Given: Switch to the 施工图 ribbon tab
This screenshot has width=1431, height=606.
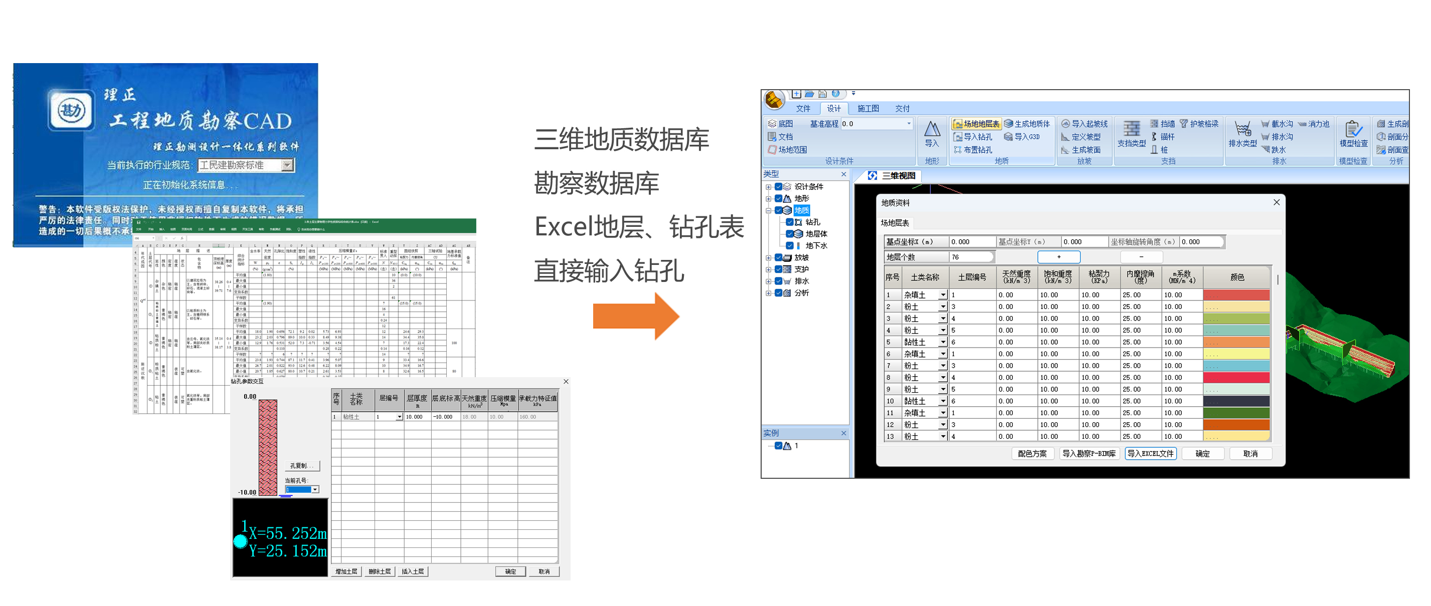Looking at the screenshot, I should [x=868, y=109].
